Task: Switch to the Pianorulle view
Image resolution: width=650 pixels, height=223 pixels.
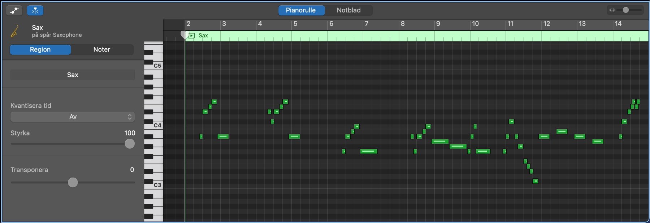Action: [x=301, y=10]
